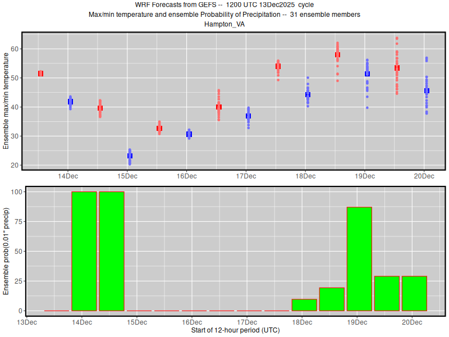The height and width of the screenshot is (337, 449).
Task: Click the blue temperature marker at 16Dec
Action: 189,134
